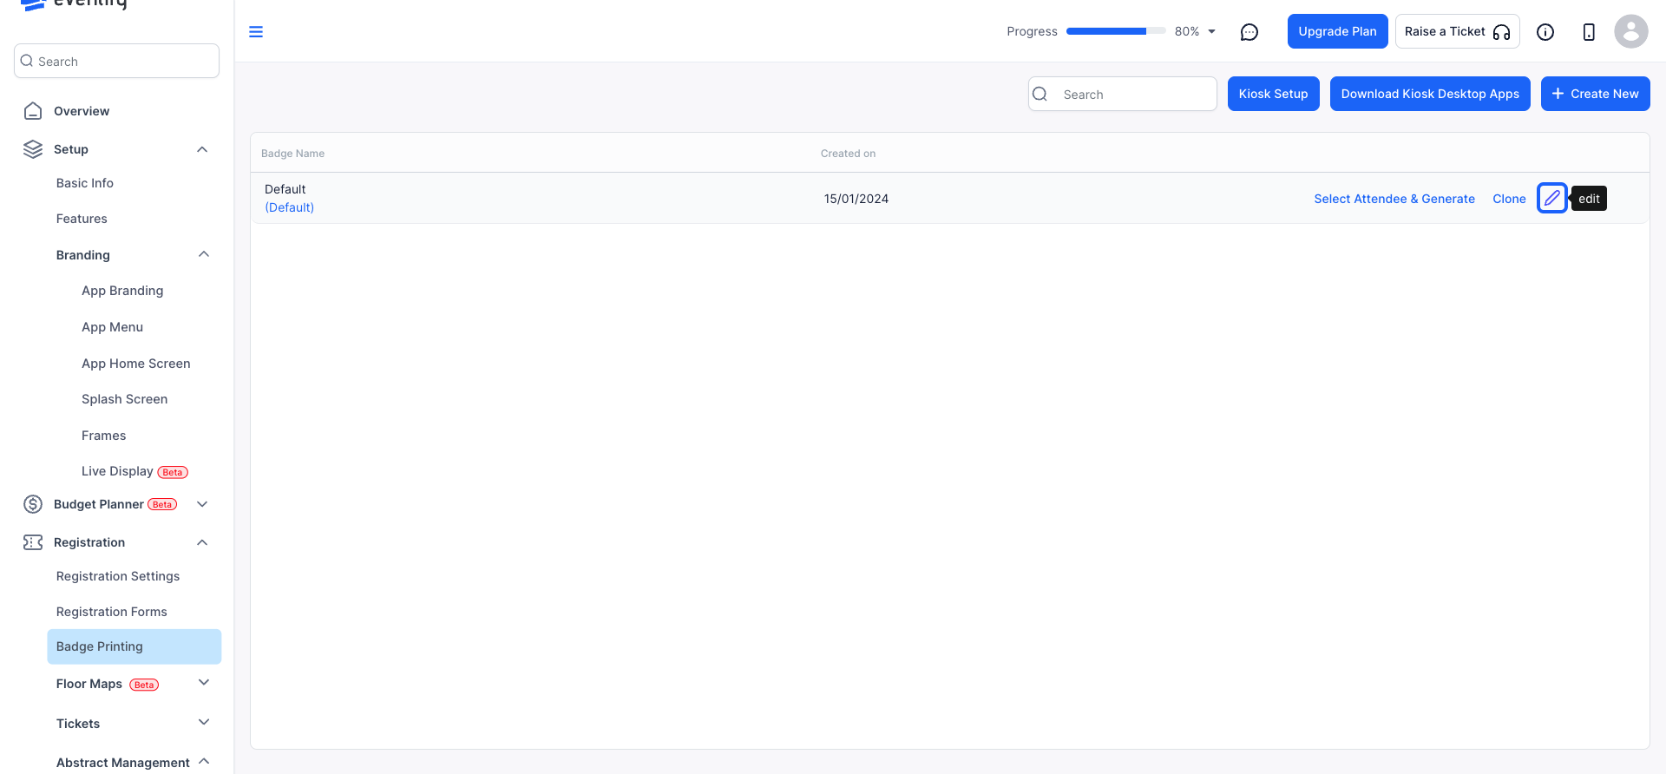This screenshot has width=1666, height=774.
Task: Expand the Tickets chevron
Action: (204, 722)
